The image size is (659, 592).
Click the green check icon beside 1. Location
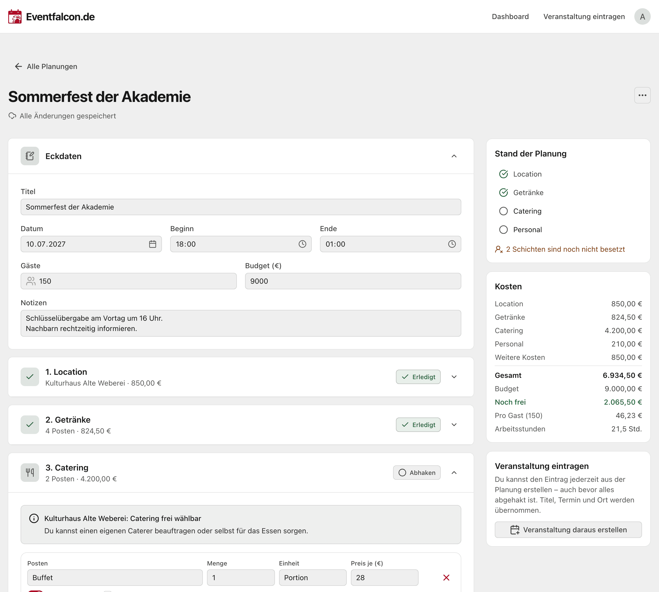pyautogui.click(x=30, y=377)
